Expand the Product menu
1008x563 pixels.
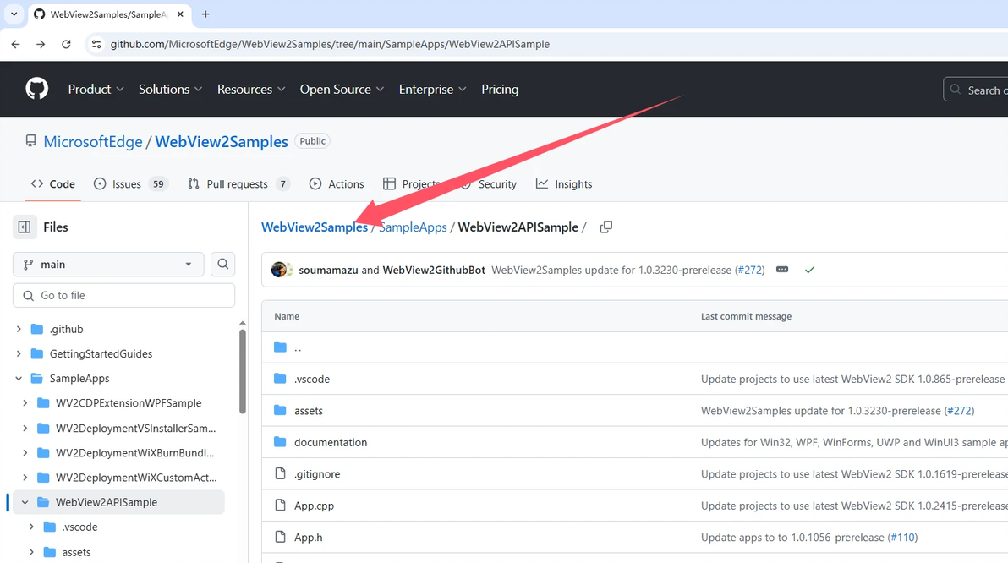tap(96, 89)
